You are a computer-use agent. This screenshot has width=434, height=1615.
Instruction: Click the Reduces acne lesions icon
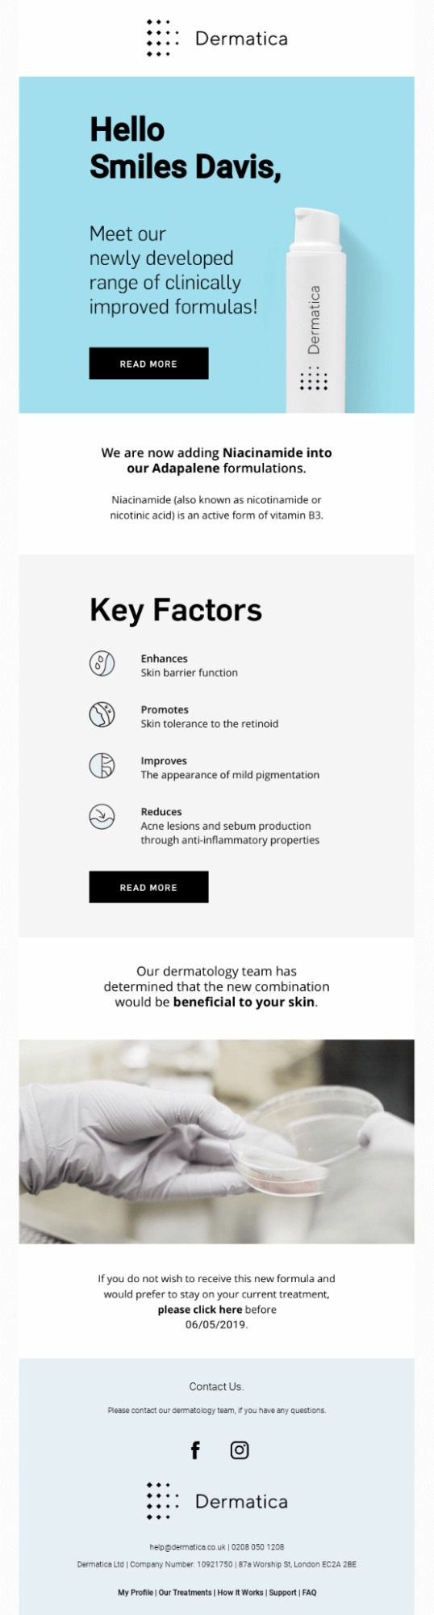tap(102, 817)
